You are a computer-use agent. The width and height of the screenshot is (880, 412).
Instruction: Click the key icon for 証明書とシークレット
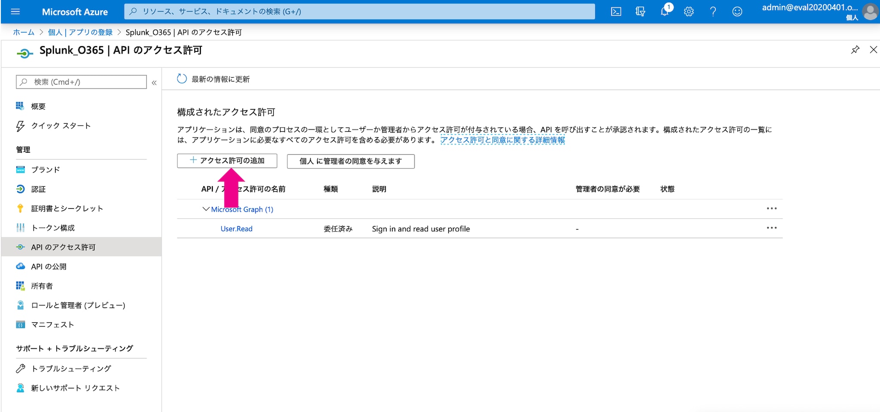tap(20, 208)
